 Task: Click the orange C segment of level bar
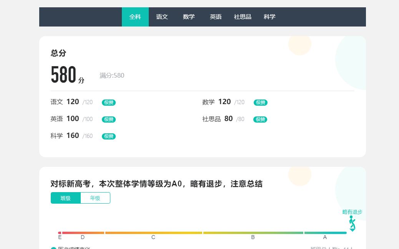point(153,233)
